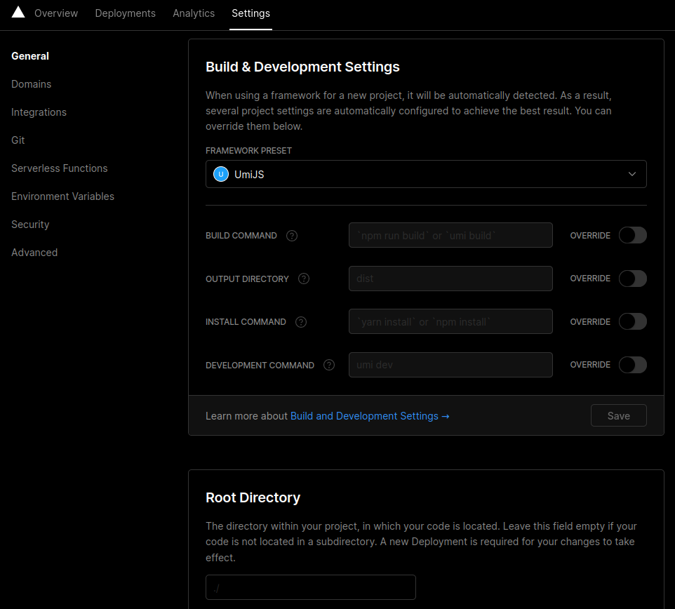
Task: Open Build Command help tooltip
Action: pyautogui.click(x=292, y=236)
